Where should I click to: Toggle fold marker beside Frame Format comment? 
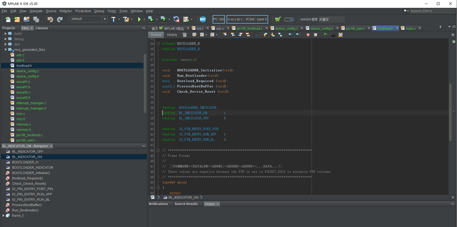click(x=158, y=150)
